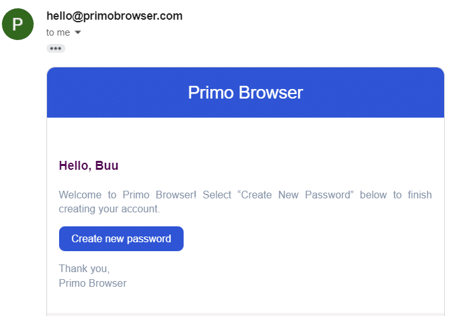Click the "Hello, Buu" greeting heading
This screenshot has height=316, width=474.
[88, 165]
